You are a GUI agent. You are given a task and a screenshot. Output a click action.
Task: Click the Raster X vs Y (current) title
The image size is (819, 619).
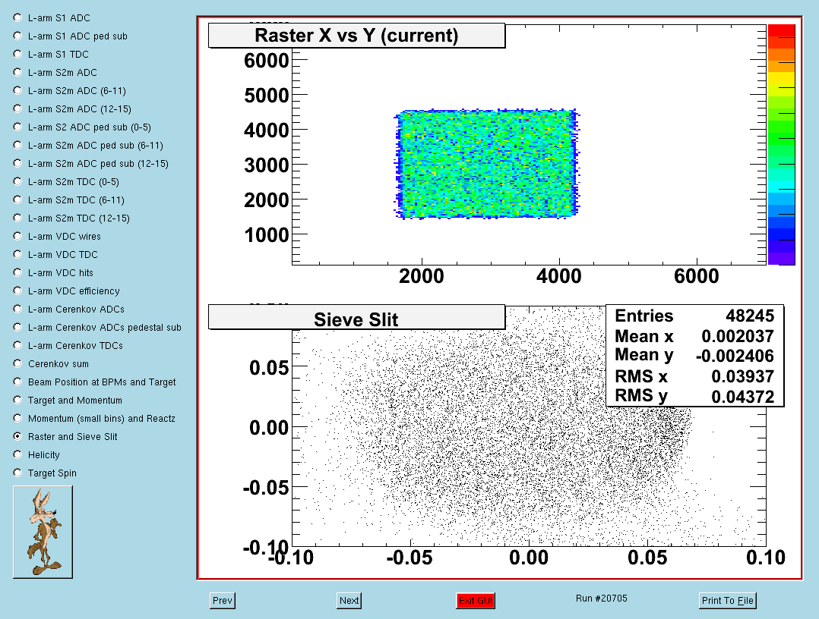[357, 36]
